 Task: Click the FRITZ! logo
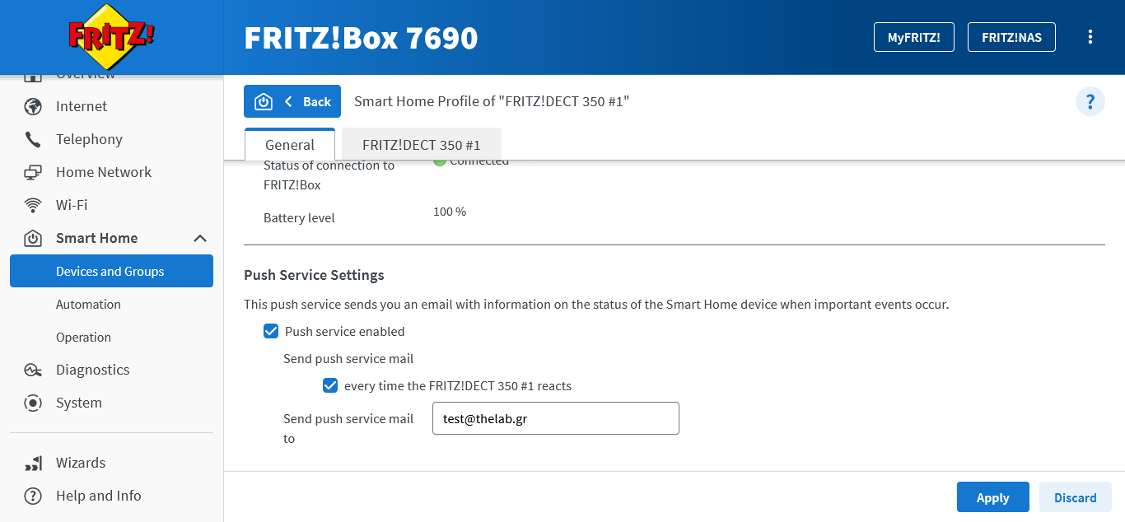tap(111, 37)
